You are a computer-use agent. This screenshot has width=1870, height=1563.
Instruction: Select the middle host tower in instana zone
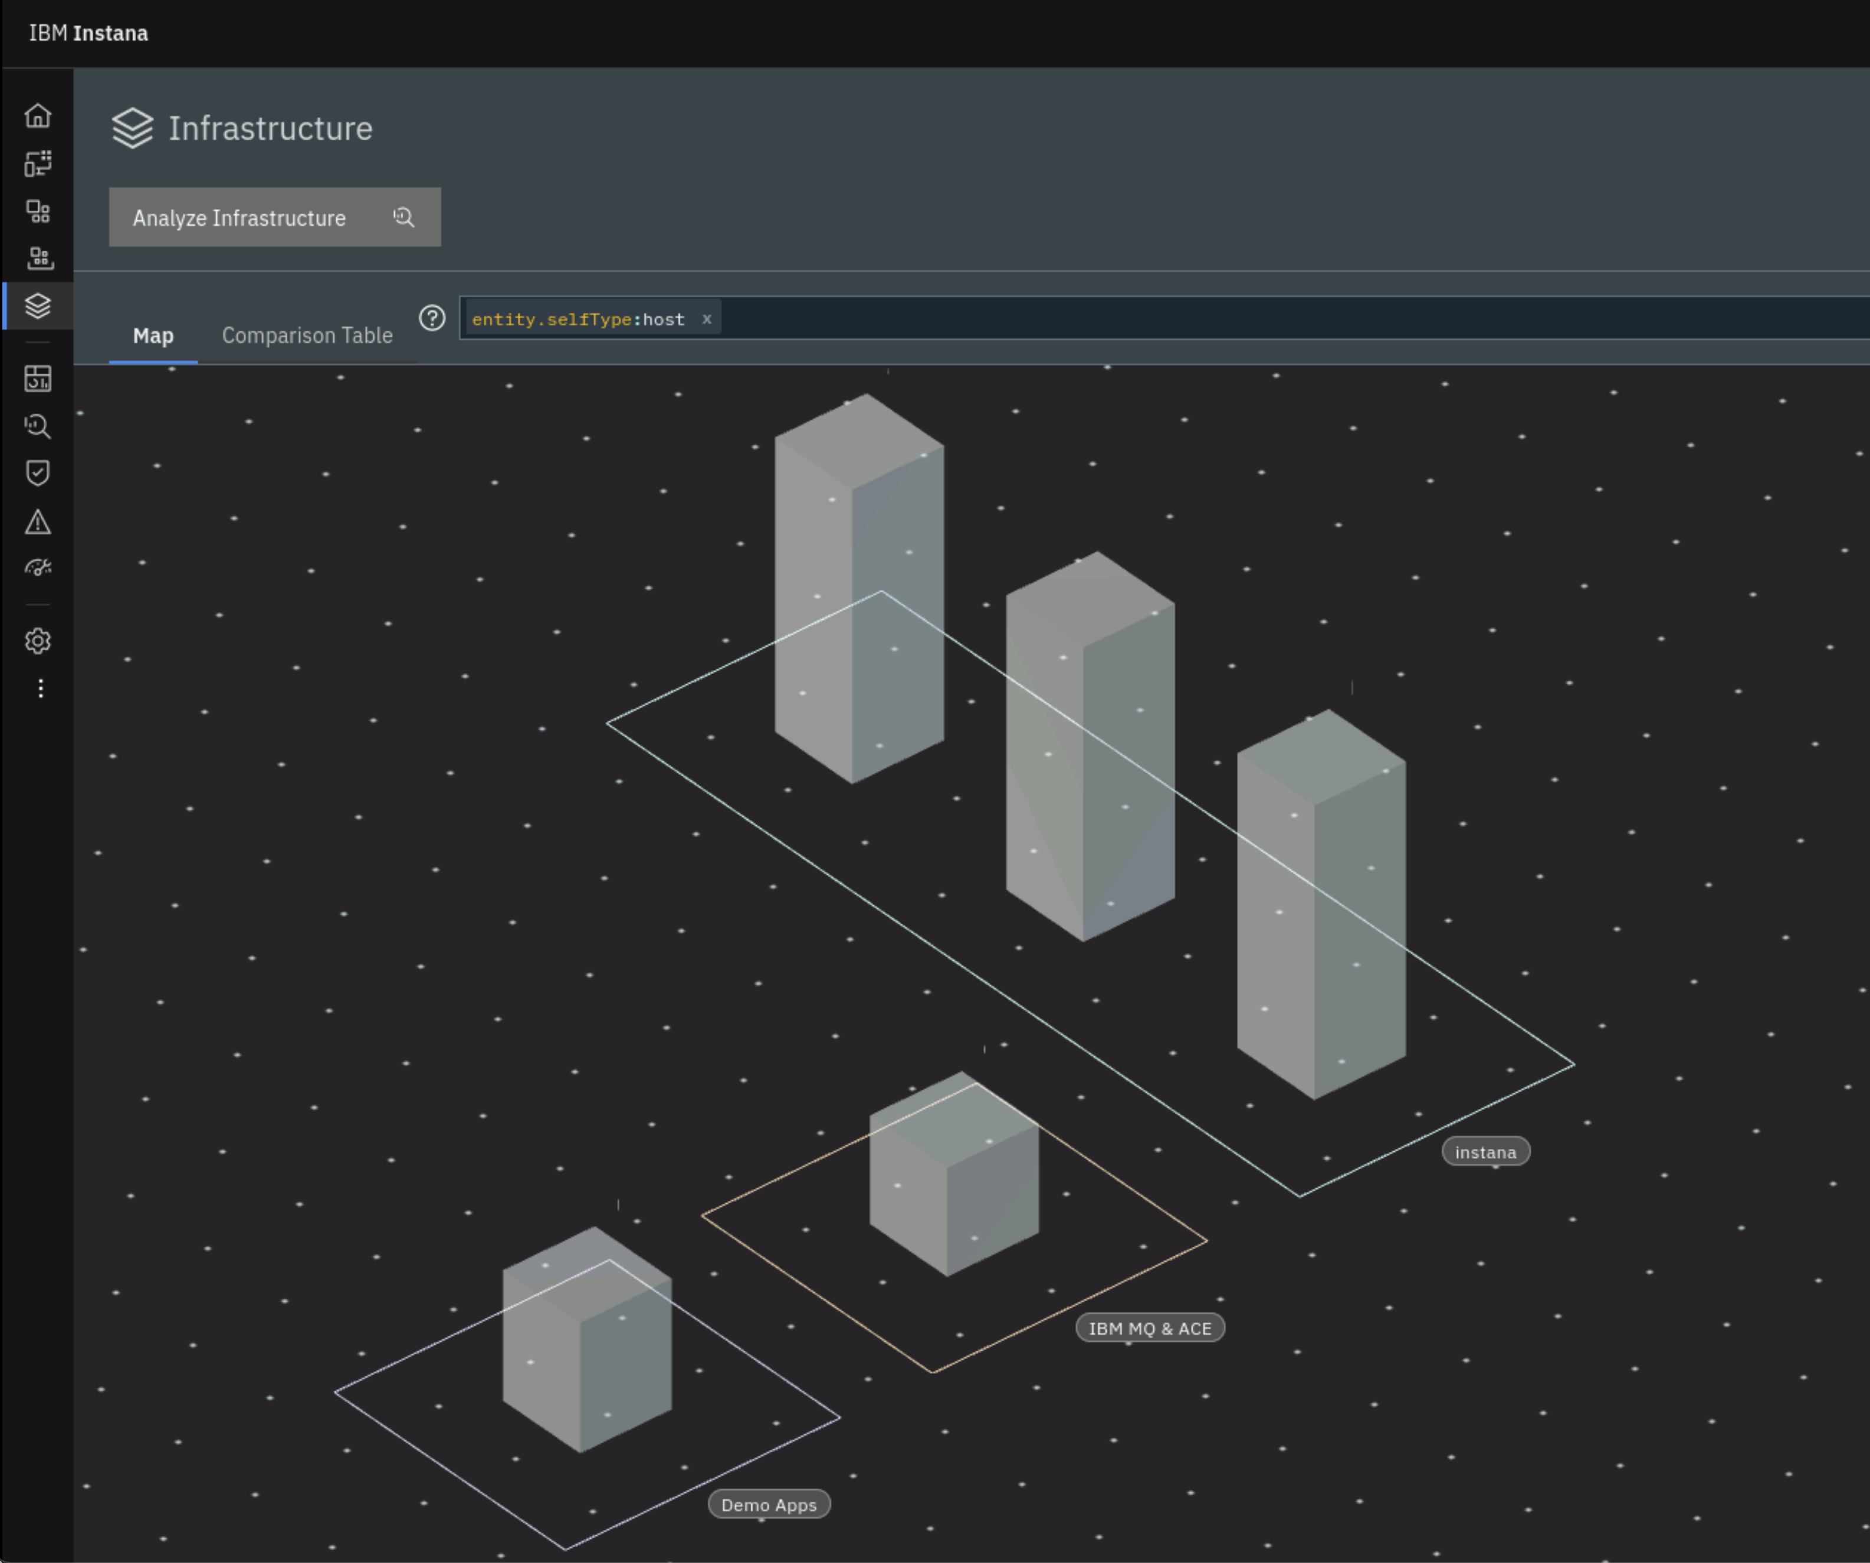click(x=1090, y=746)
